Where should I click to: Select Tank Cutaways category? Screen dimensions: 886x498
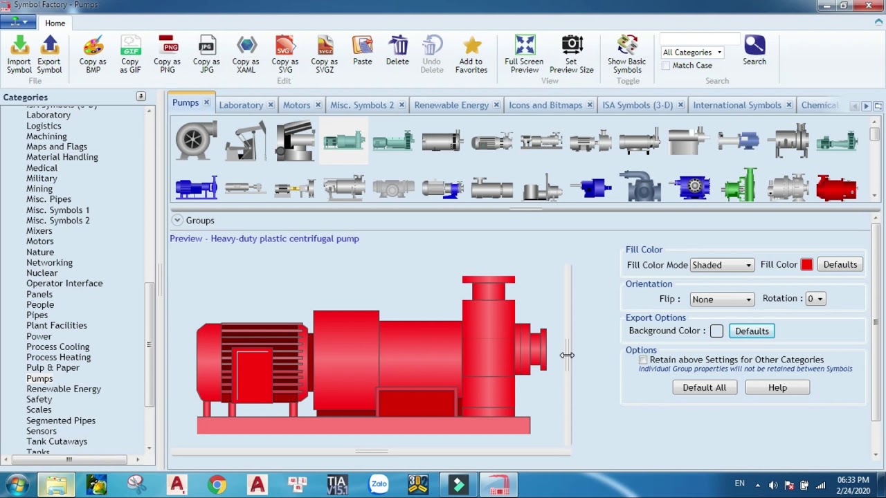57,441
